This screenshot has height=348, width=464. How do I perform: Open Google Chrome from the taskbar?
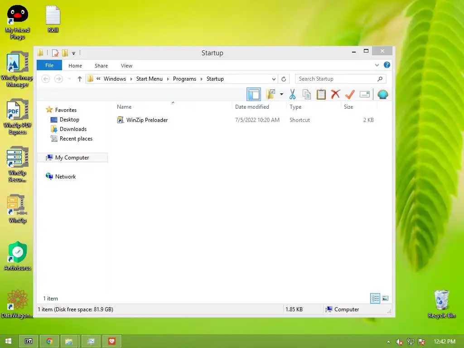pos(49,341)
